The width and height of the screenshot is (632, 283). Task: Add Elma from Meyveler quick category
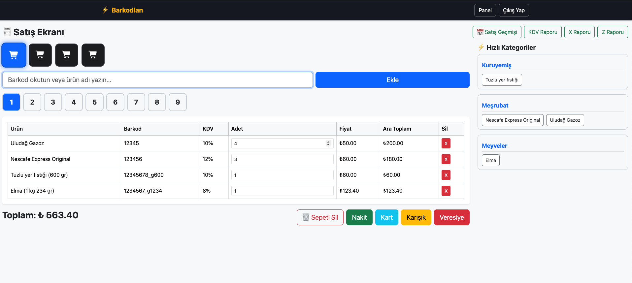(x=490, y=160)
